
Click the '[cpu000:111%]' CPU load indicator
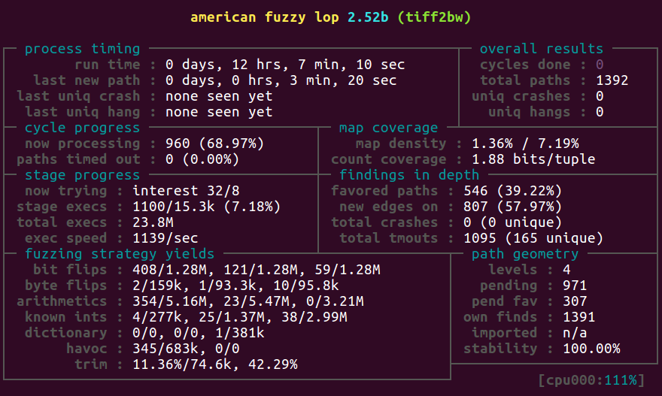591,380
